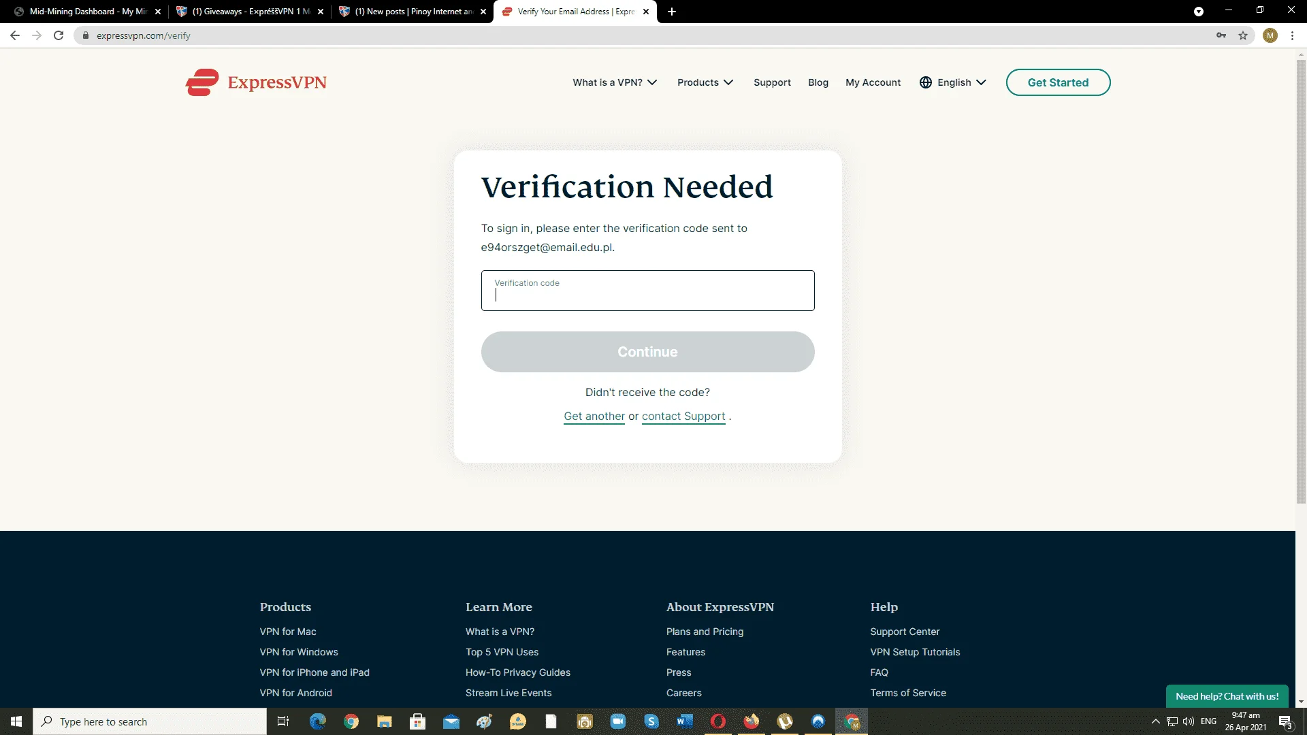The width and height of the screenshot is (1307, 735).
Task: Open the Chrome profile avatar
Action: click(x=1270, y=35)
